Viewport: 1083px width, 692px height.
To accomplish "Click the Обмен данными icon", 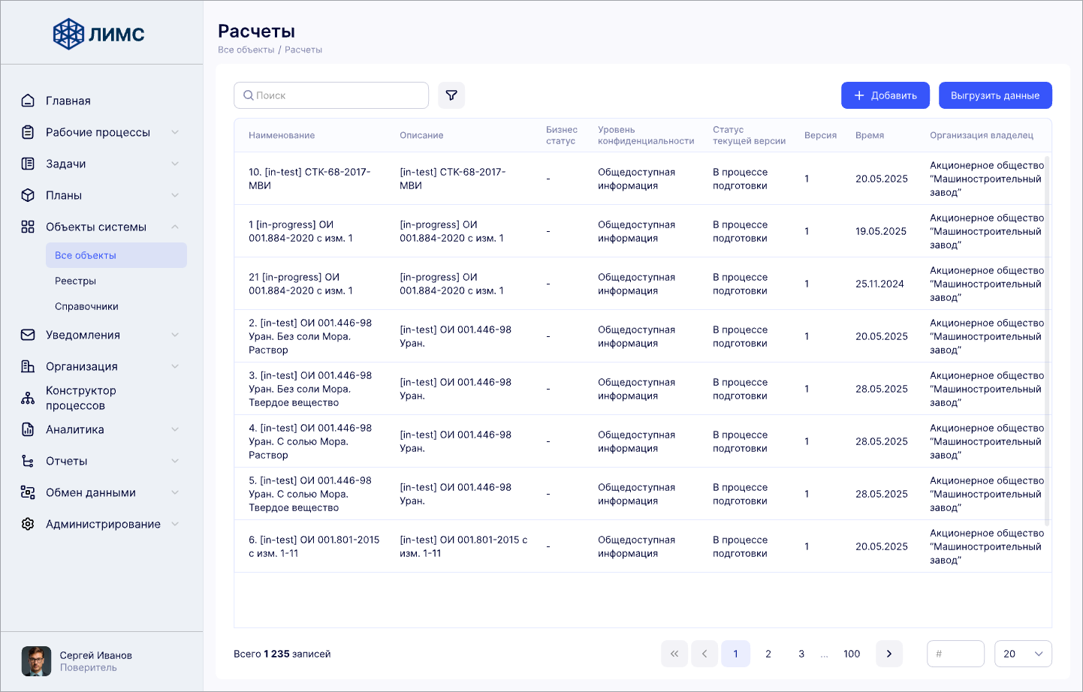I will pos(28,492).
